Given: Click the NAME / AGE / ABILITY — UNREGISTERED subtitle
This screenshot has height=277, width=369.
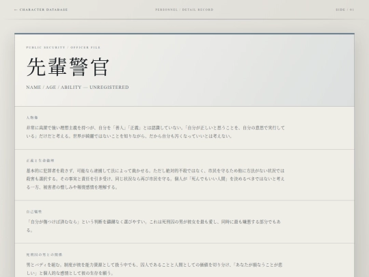Looking at the screenshot, I should (x=77, y=87).
